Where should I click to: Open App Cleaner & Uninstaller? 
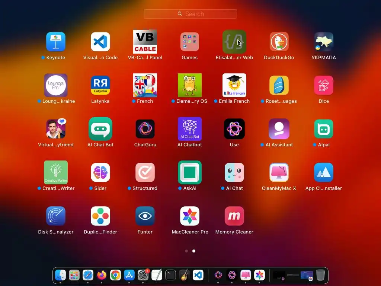pos(324,172)
